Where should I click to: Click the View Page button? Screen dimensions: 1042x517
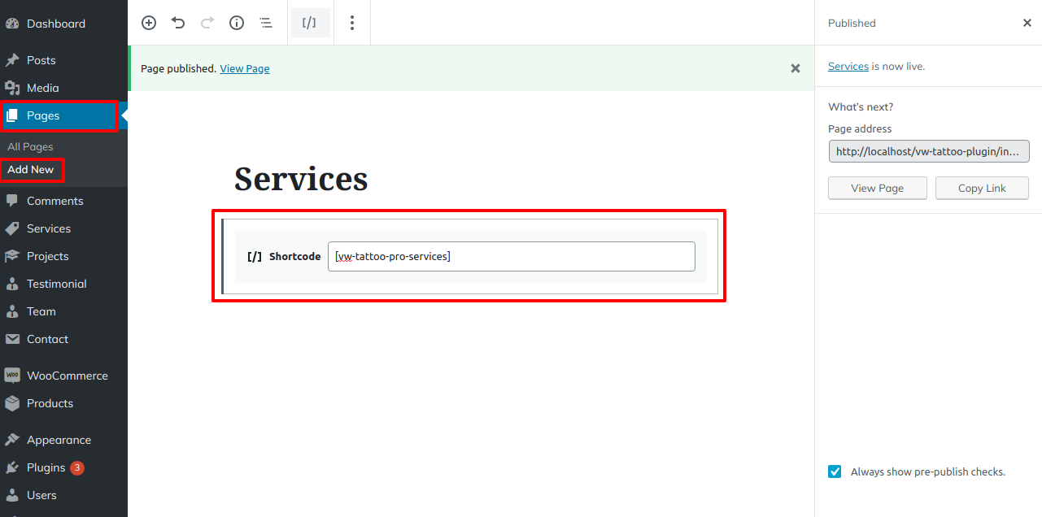click(x=877, y=188)
